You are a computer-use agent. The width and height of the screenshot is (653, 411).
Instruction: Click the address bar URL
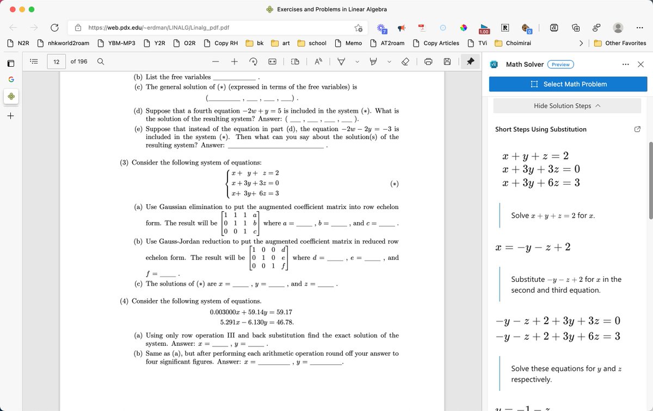(158, 28)
